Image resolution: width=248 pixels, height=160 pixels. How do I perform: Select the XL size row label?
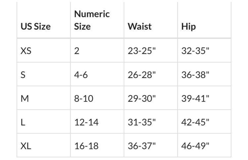click(26, 146)
